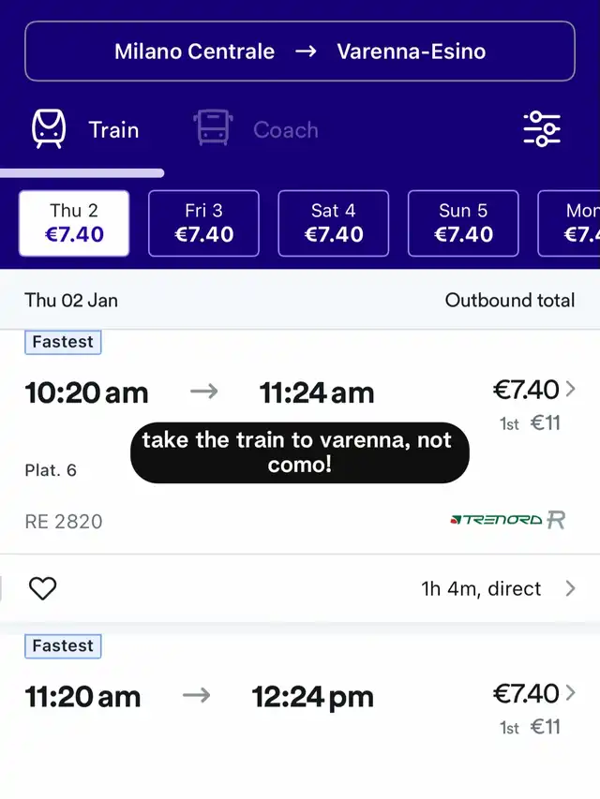Image resolution: width=600 pixels, height=799 pixels.
Task: Select the Thu 2 date option
Action: tap(74, 223)
